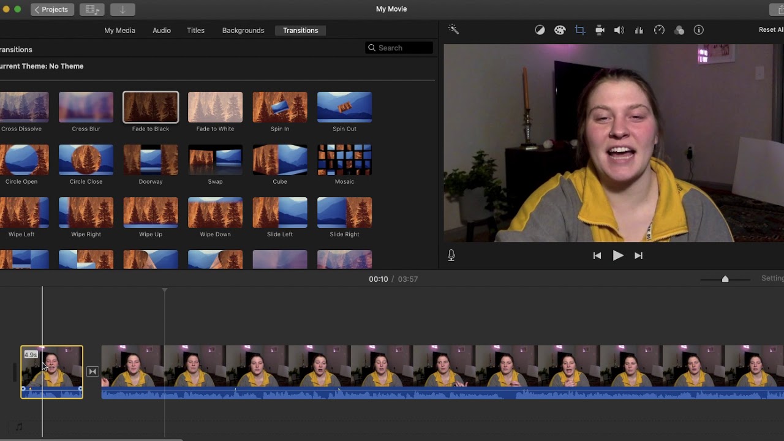Skip to the previous clip

597,255
